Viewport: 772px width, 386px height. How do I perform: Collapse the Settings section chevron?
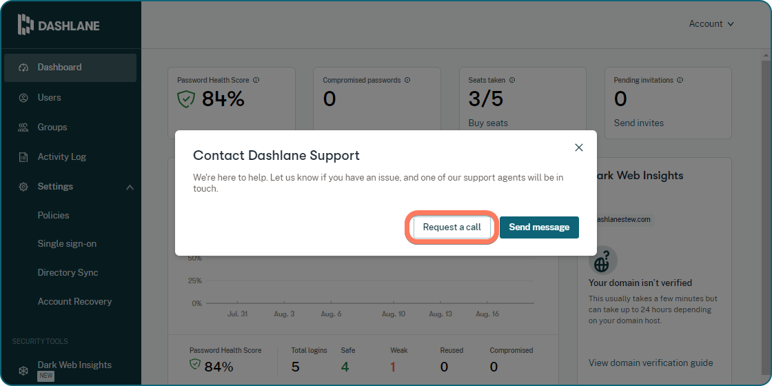pos(130,187)
